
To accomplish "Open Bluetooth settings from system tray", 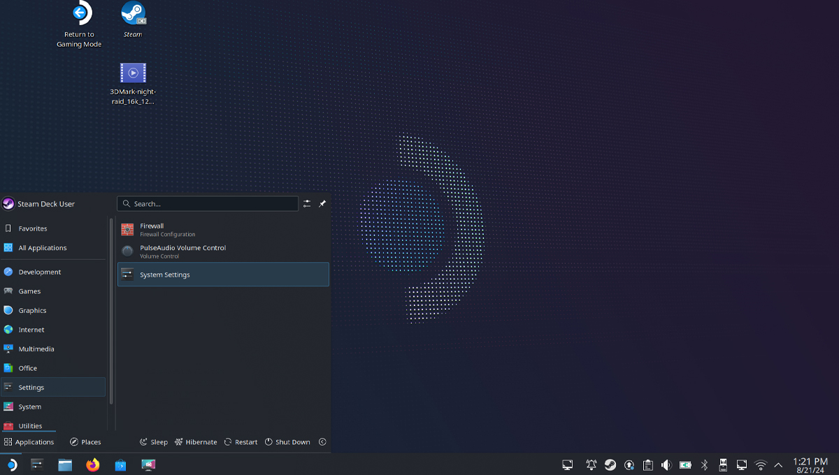I will (x=705, y=465).
